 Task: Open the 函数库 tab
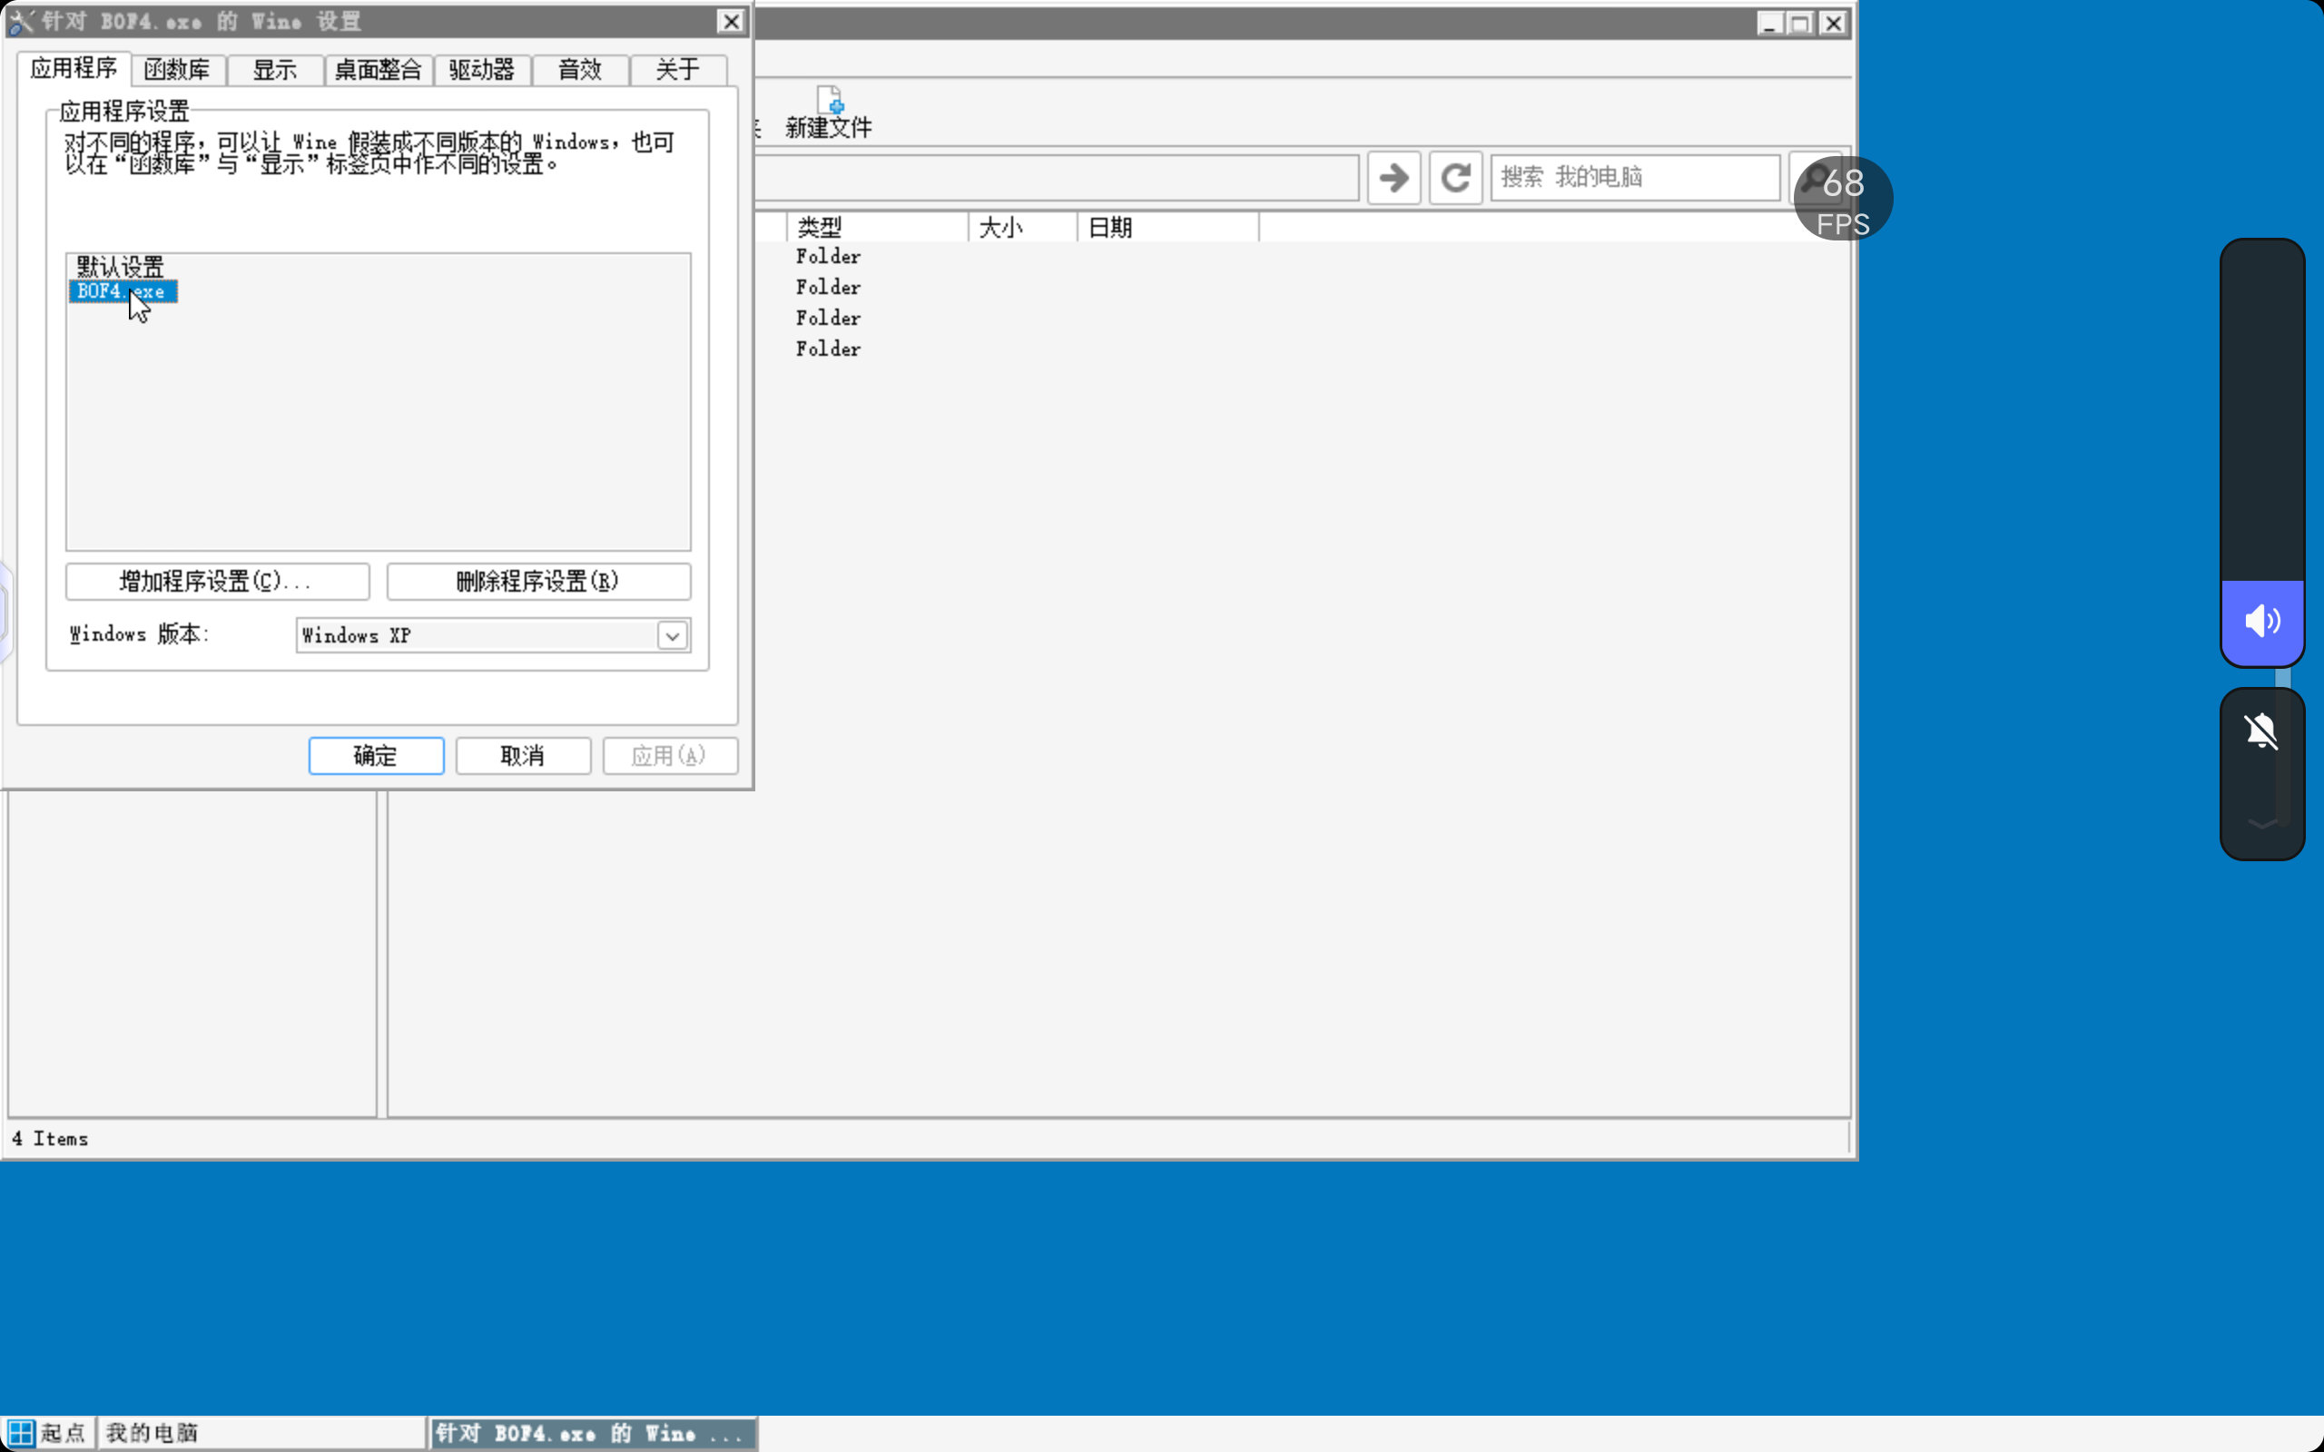pos(178,70)
